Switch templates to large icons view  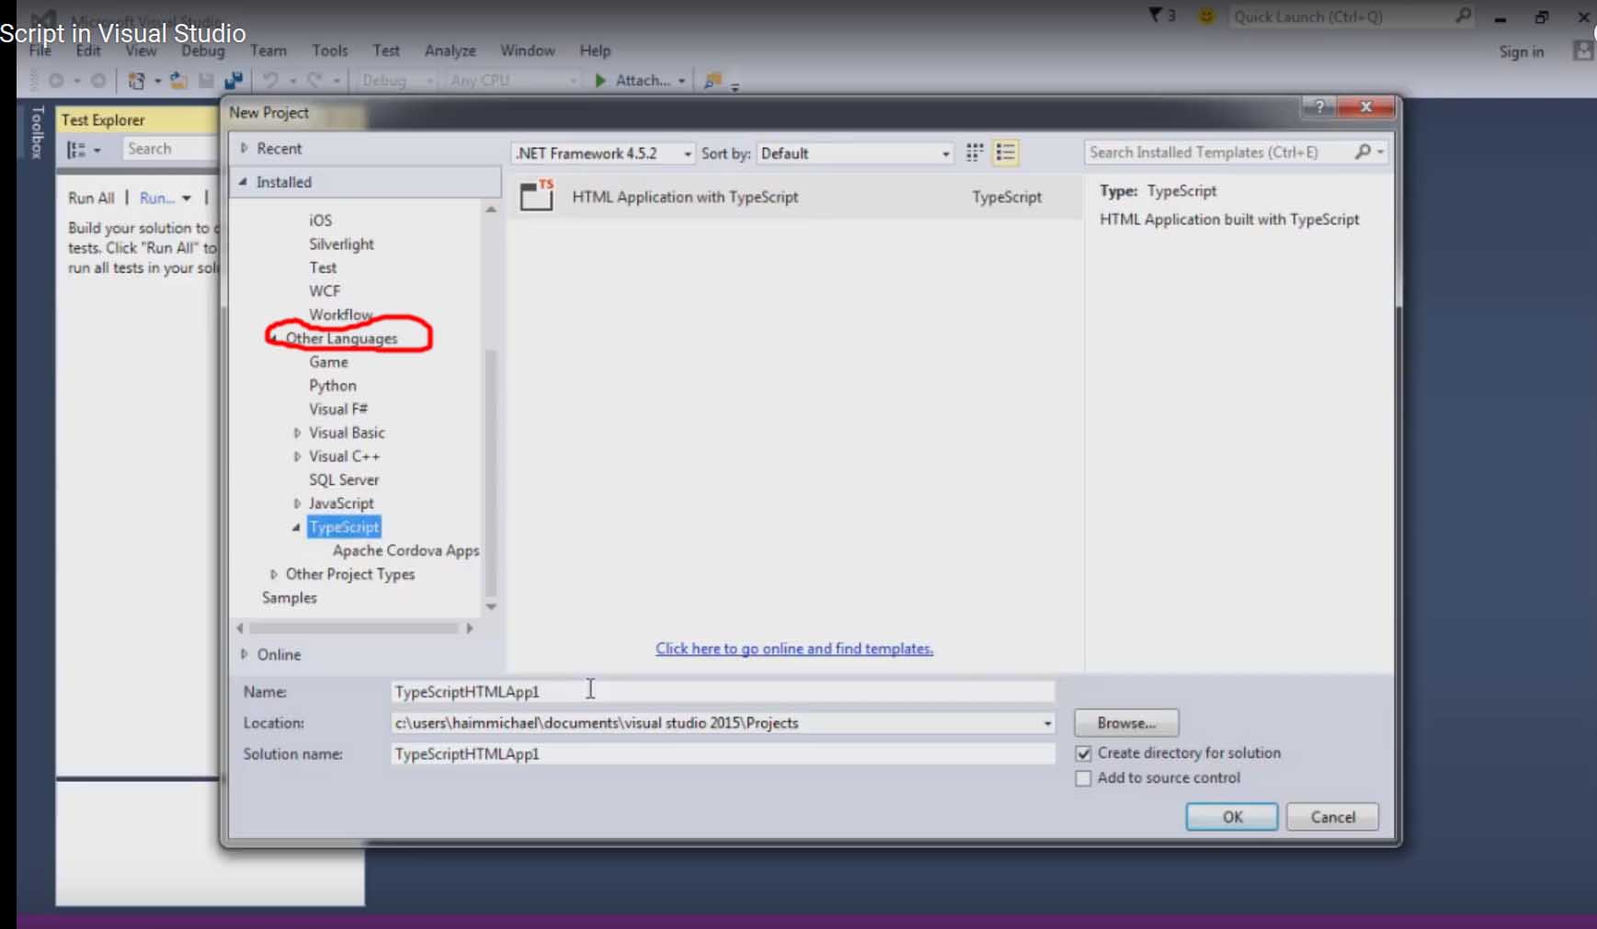click(975, 153)
